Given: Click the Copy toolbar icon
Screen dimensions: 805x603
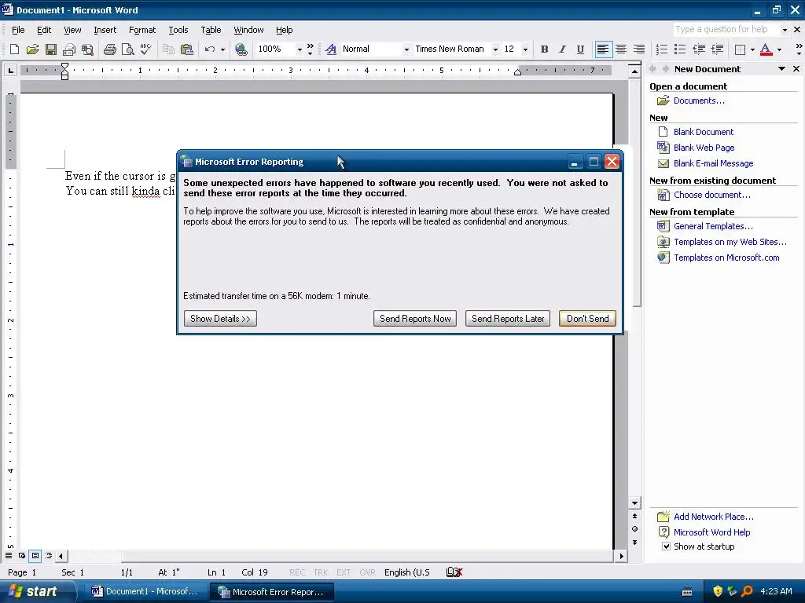Looking at the screenshot, I should [168, 49].
